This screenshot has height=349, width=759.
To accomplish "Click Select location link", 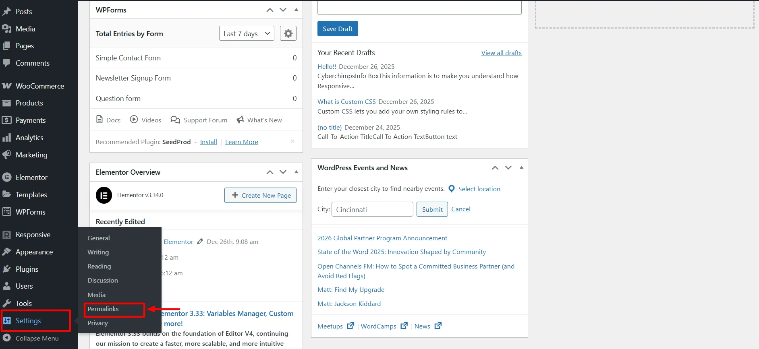I will click(x=479, y=189).
